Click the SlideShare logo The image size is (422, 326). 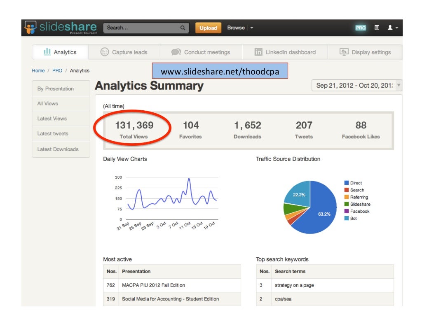tap(61, 28)
